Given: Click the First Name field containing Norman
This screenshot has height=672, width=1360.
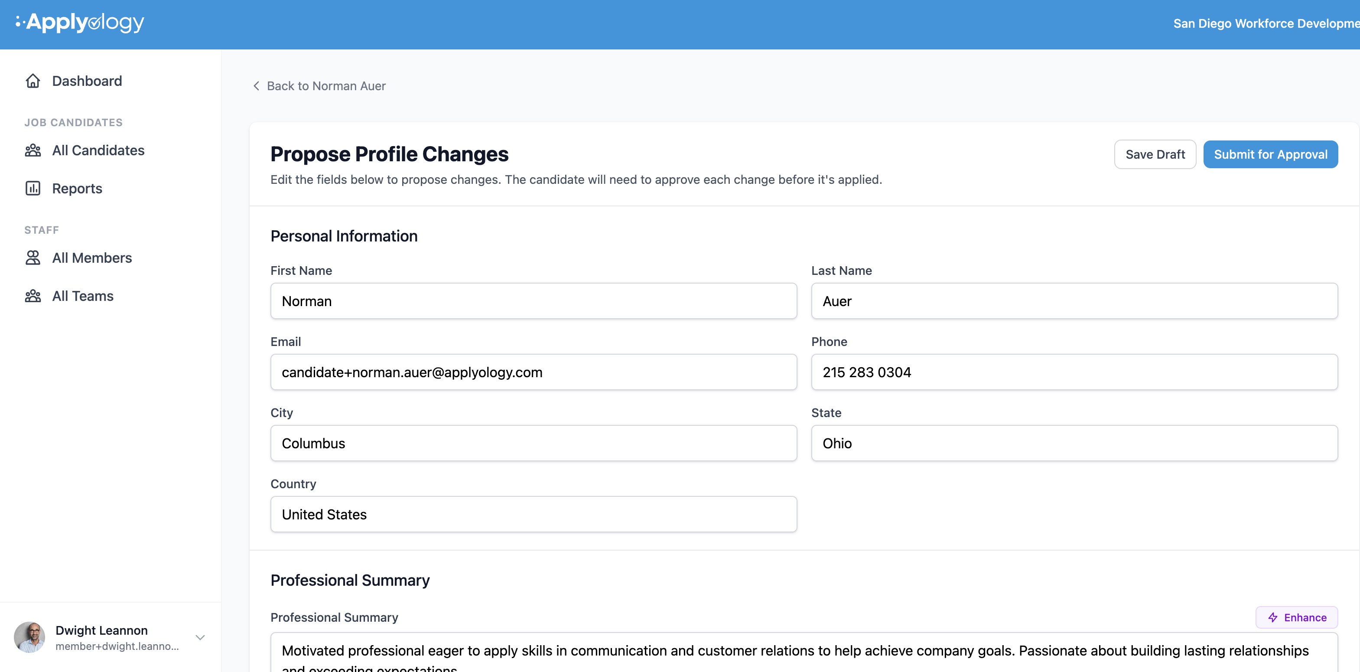Looking at the screenshot, I should point(534,301).
